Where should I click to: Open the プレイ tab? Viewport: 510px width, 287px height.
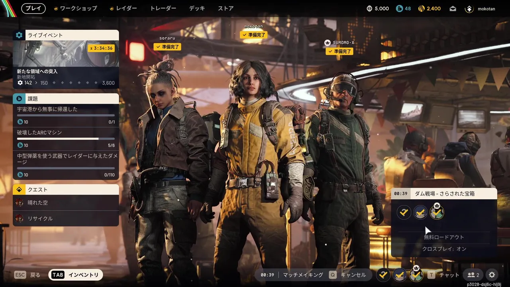tap(33, 8)
